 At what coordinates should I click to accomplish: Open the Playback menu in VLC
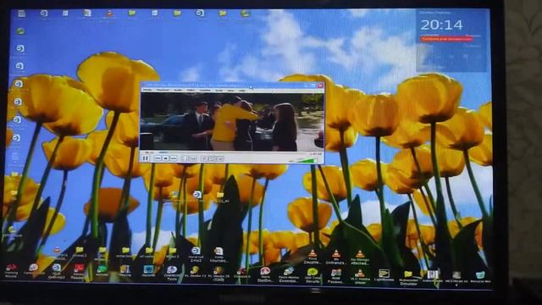point(163,91)
